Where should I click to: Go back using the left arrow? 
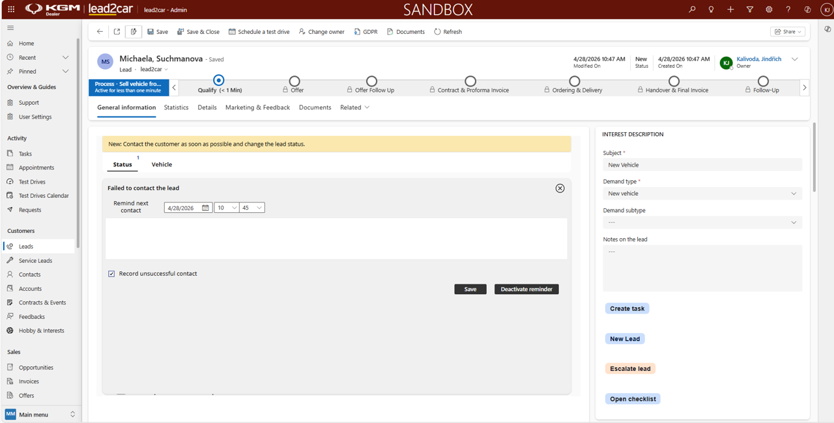pos(100,31)
